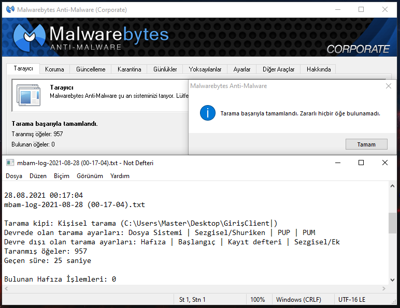Open the Yardım menu in Notepad
The height and width of the screenshot is (308, 400).
tap(120, 176)
